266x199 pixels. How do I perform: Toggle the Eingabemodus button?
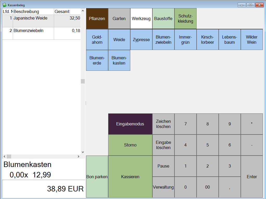click(x=130, y=124)
